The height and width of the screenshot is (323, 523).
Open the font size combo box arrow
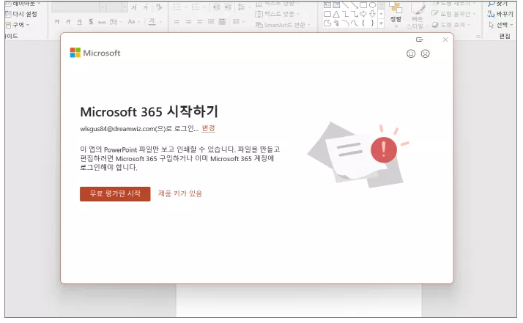pyautogui.click(x=125, y=7)
